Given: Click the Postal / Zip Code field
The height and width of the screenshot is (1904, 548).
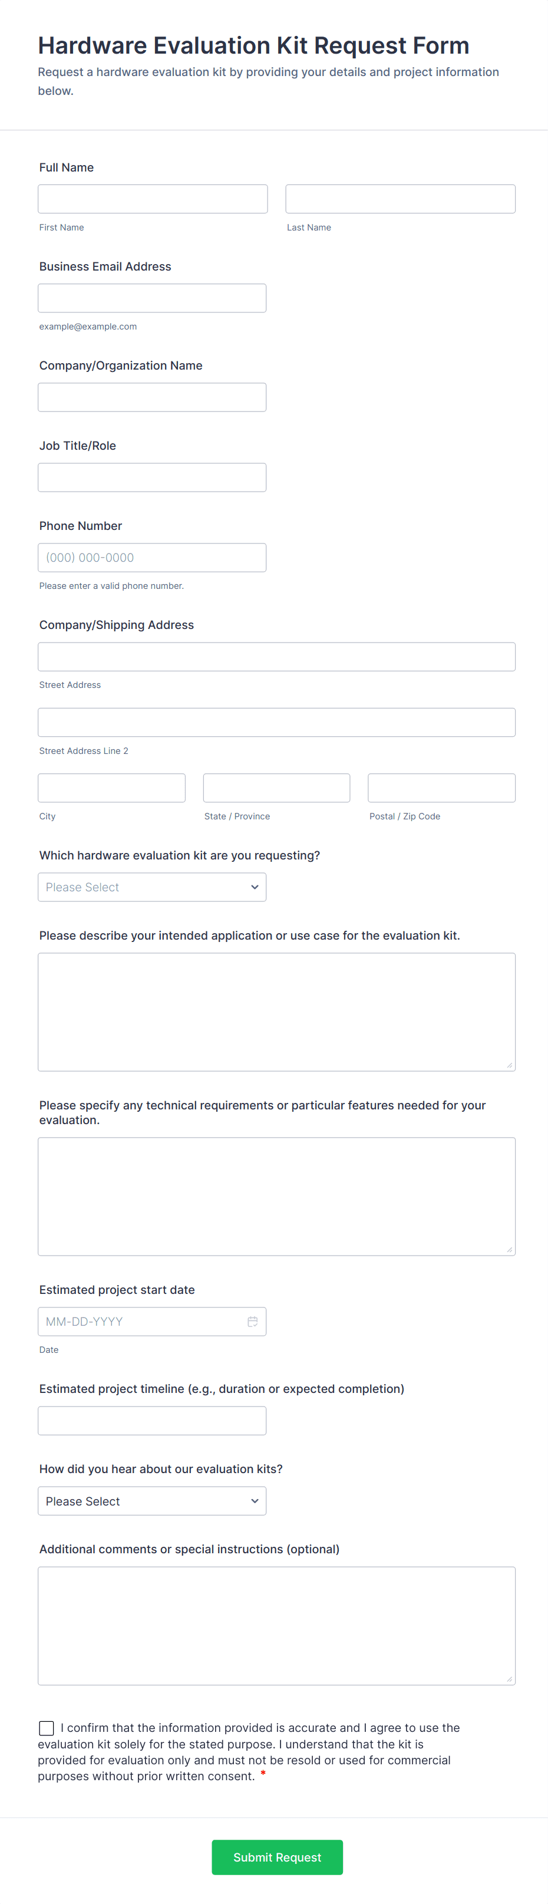Looking at the screenshot, I should (x=441, y=787).
